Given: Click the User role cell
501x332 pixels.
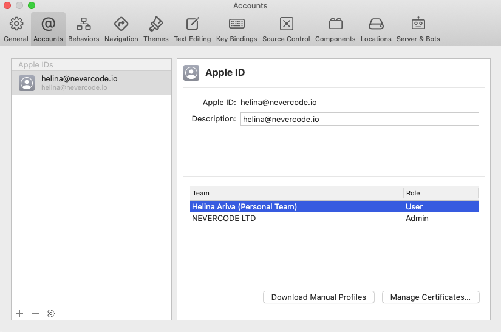Looking at the screenshot, I should click(414, 206).
